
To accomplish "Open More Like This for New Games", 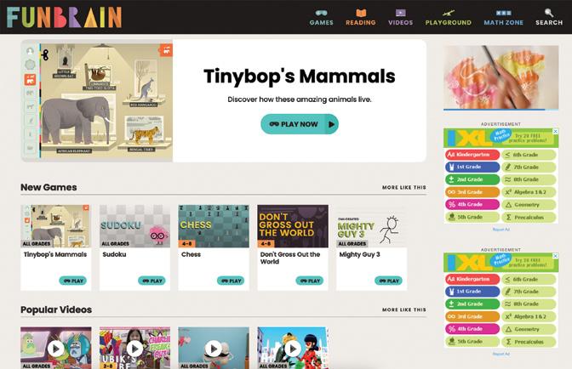I will (403, 187).
